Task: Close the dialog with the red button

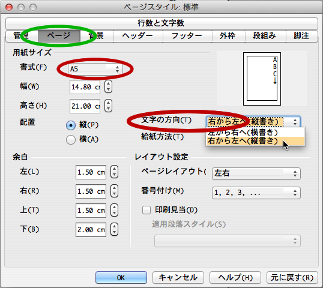Action: tap(9, 7)
